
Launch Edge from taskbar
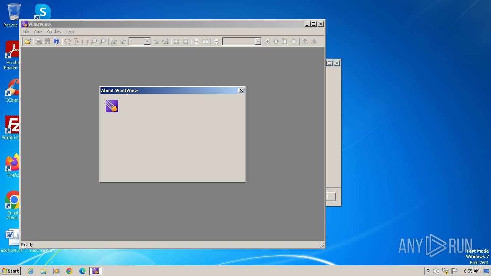click(x=82, y=271)
